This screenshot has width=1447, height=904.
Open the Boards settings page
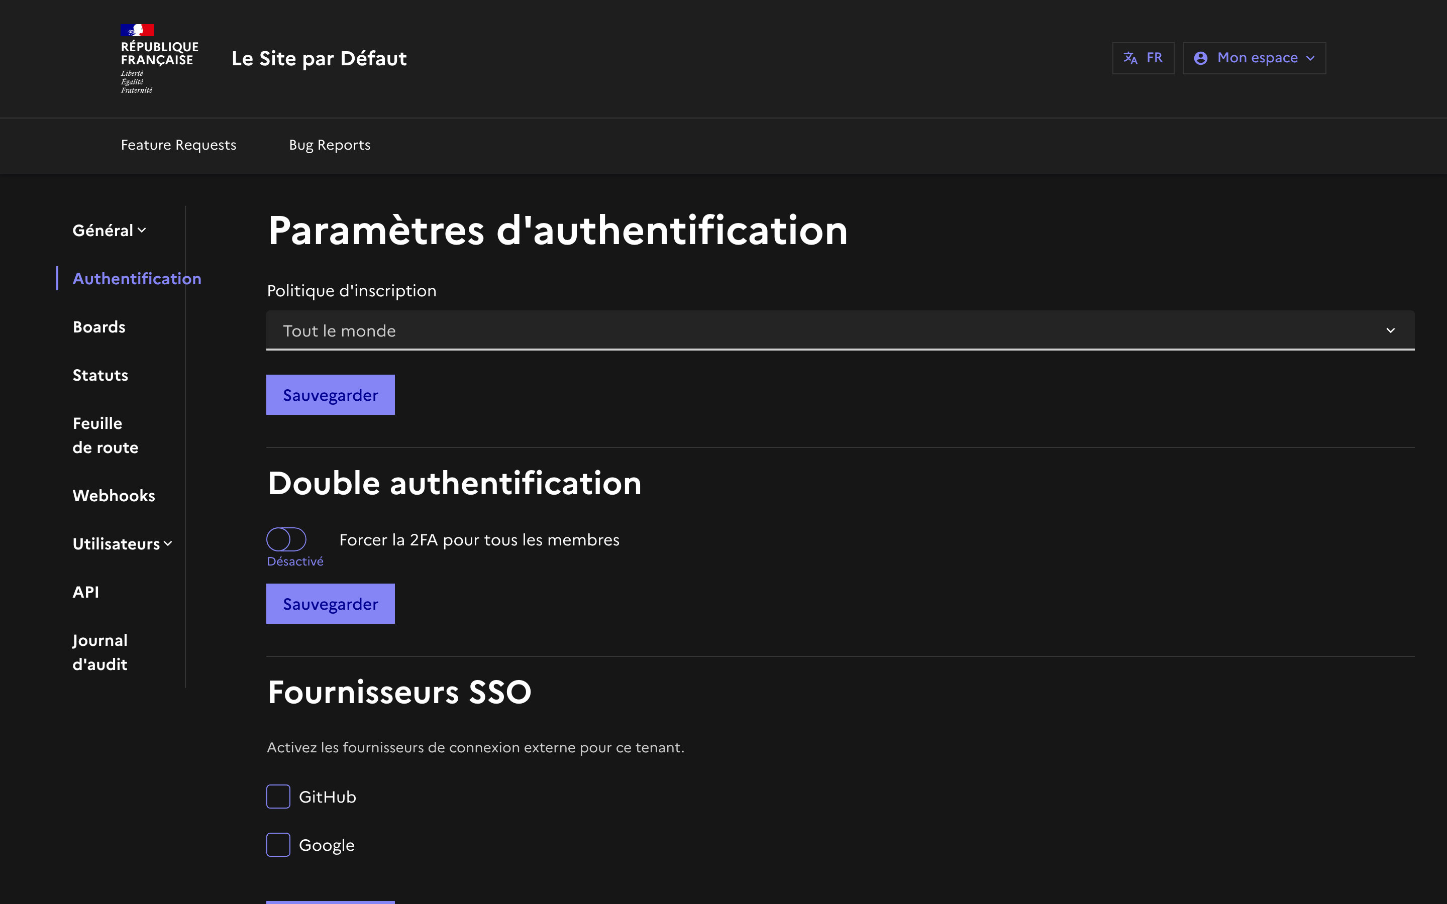click(98, 326)
